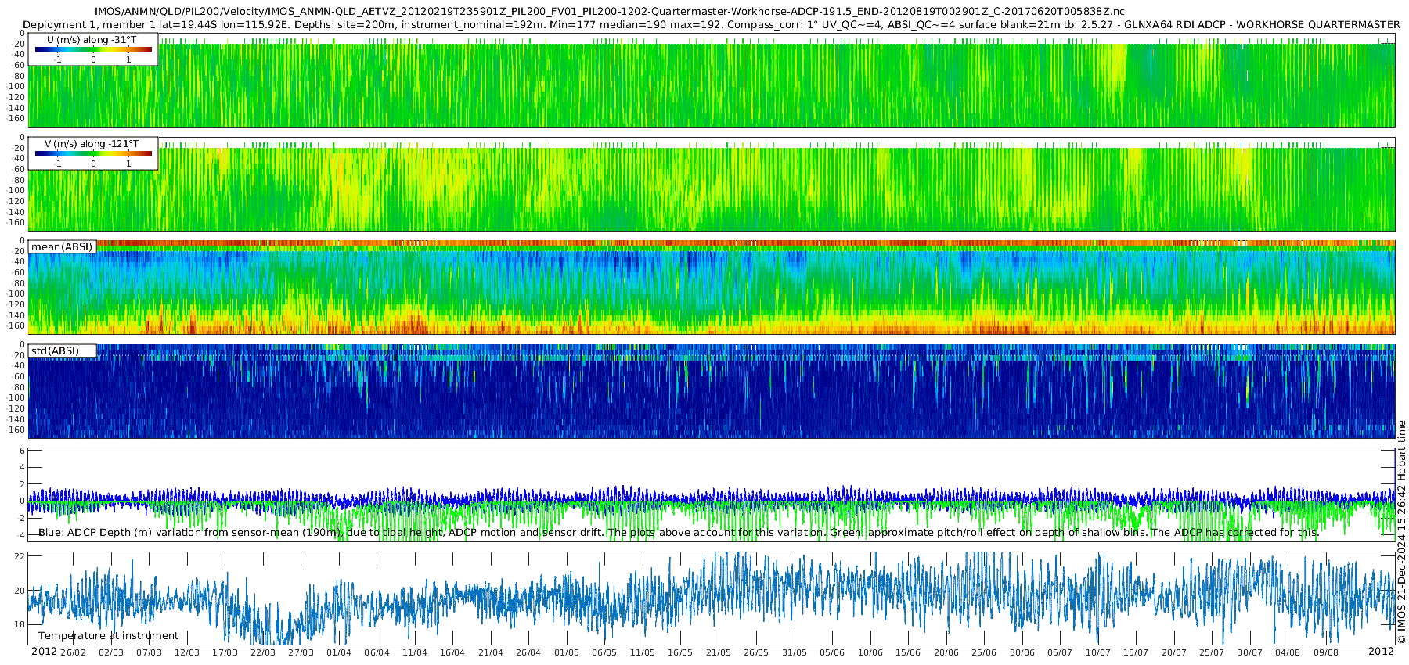Click the "10/06" date tick label
This screenshot has width=1409, height=665.
point(870,653)
